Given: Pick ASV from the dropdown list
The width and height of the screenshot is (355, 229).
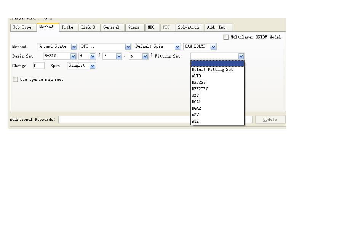Looking at the screenshot, I should (217, 115).
